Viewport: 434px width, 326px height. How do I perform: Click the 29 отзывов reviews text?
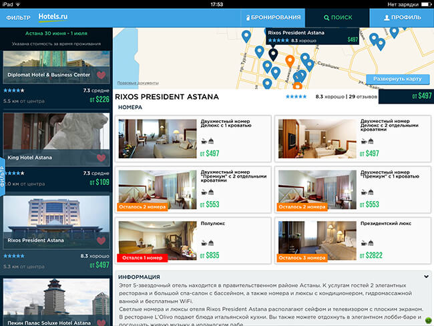(363, 97)
